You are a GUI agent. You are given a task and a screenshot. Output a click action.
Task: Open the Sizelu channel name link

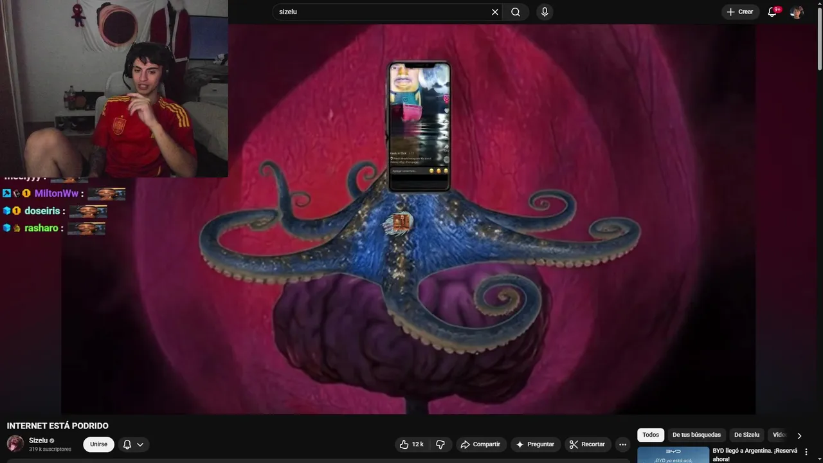(38, 440)
